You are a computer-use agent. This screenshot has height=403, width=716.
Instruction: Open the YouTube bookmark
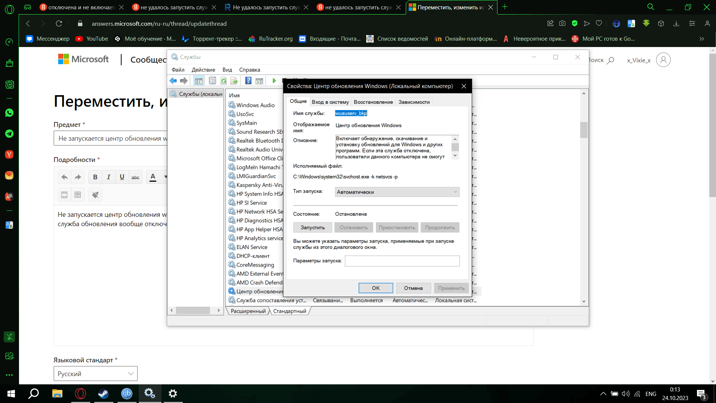click(x=92, y=39)
